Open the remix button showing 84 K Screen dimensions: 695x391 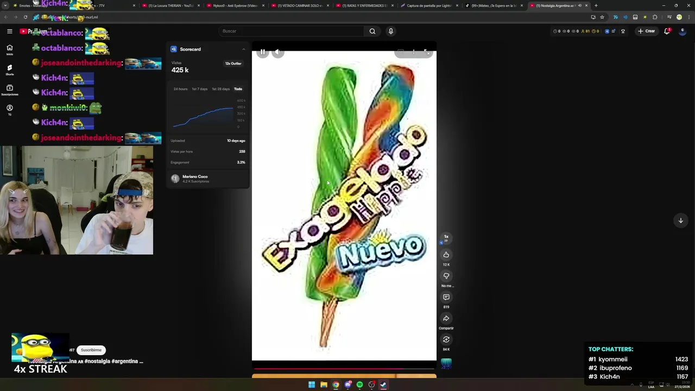point(446,339)
